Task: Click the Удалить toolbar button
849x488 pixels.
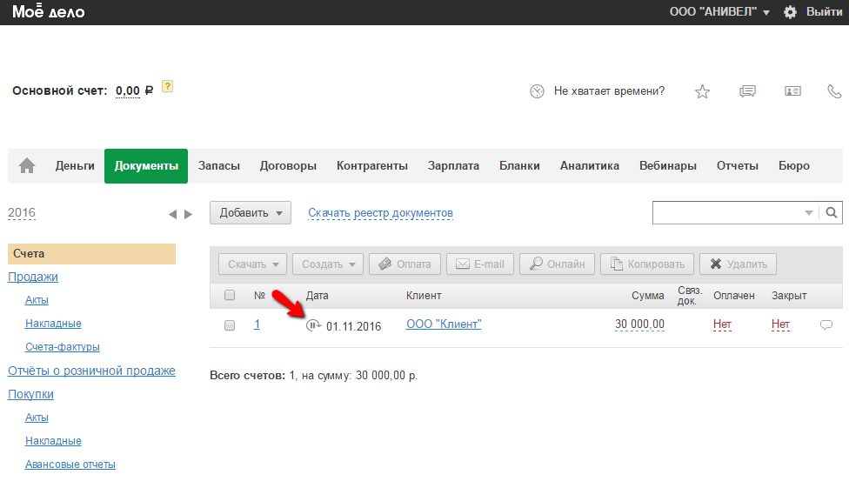Action: pyautogui.click(x=738, y=264)
